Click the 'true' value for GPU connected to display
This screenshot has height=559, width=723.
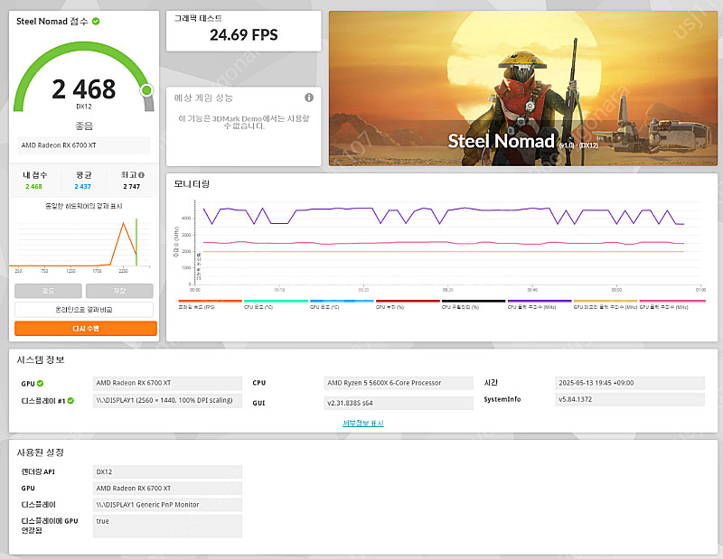click(167, 526)
